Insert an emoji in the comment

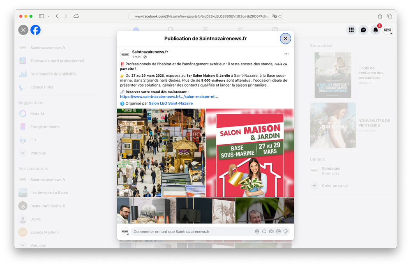pos(264,232)
